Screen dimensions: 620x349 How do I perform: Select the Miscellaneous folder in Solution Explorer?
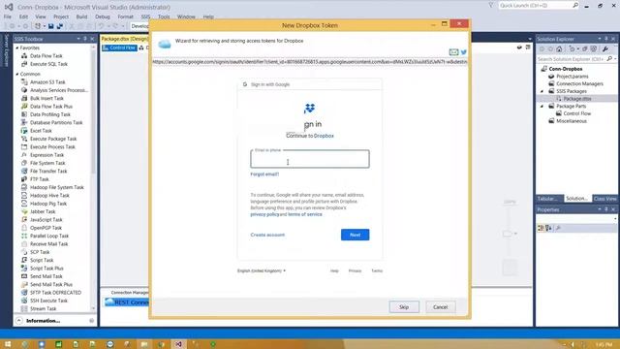tap(572, 121)
